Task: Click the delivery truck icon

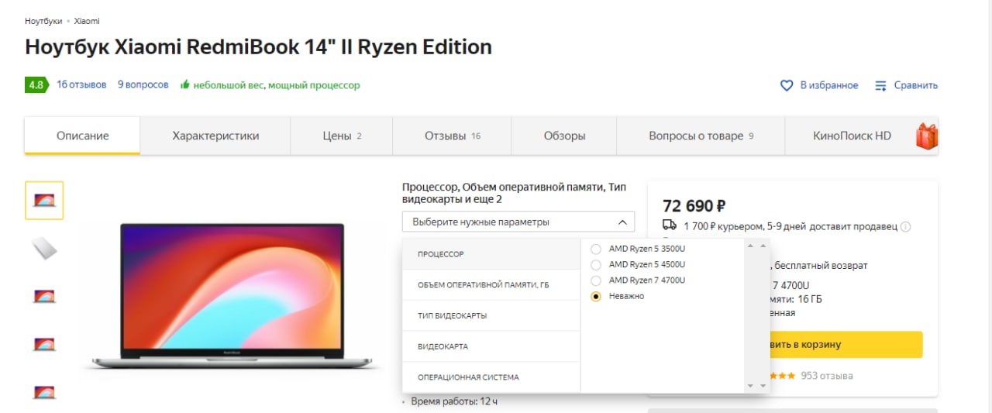Action: click(x=670, y=225)
